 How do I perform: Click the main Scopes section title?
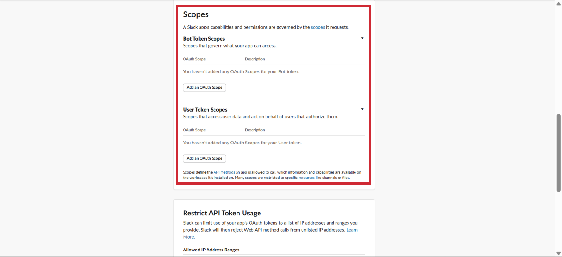pos(196,14)
